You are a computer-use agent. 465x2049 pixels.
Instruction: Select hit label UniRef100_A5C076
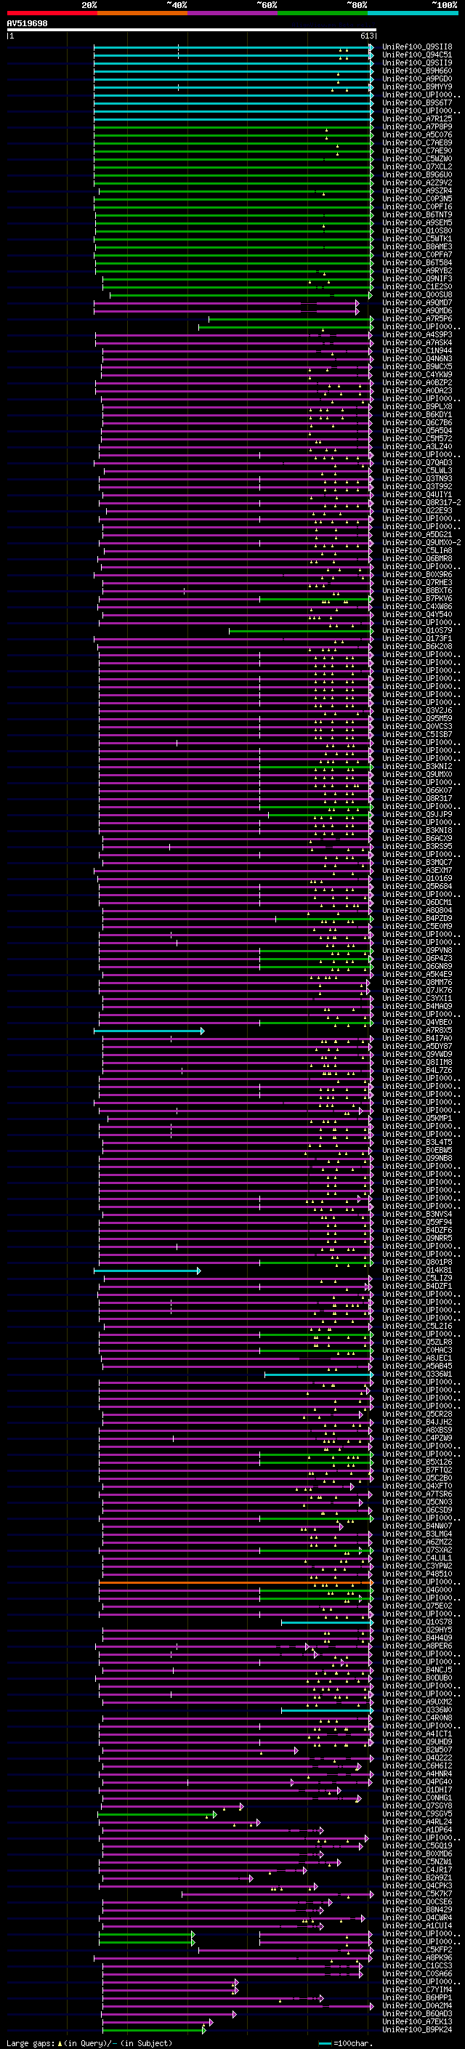tap(417, 134)
